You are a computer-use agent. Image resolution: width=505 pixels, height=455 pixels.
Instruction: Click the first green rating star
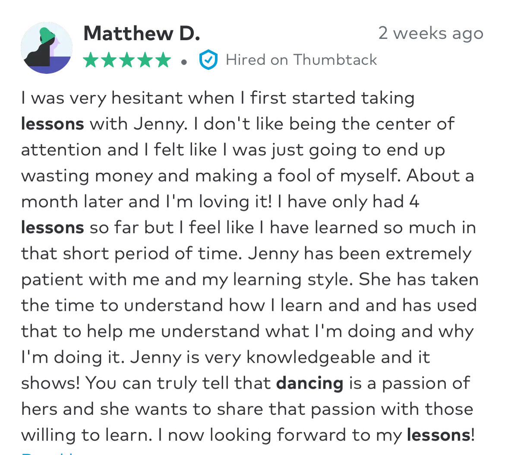pos(91,60)
